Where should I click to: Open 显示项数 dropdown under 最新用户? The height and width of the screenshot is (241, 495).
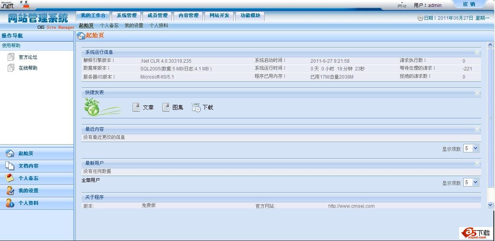point(471,183)
